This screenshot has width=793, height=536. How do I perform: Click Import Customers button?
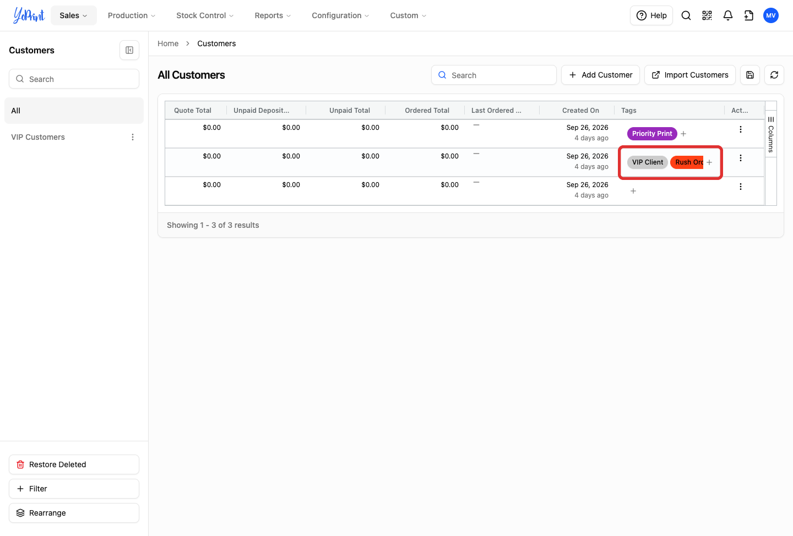[690, 75]
